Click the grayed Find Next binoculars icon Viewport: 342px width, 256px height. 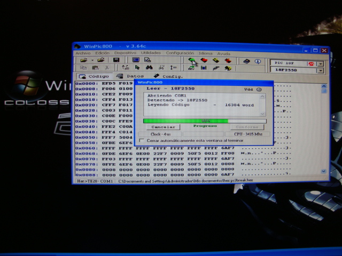[161, 68]
